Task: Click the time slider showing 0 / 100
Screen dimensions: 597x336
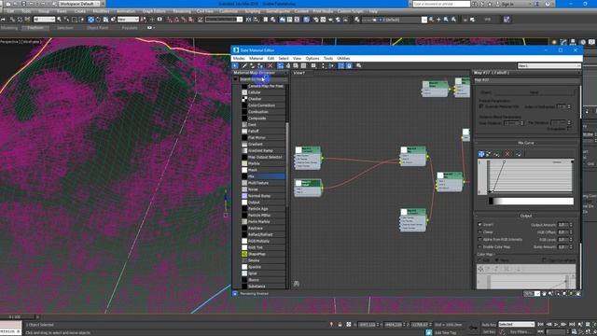Action: (x=15, y=317)
